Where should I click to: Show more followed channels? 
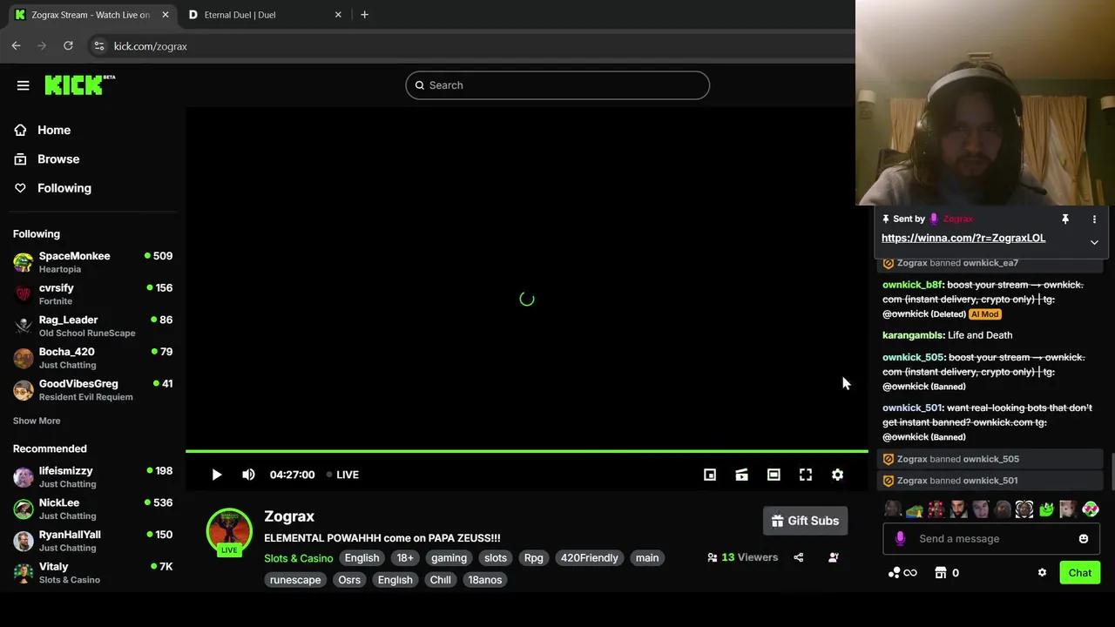pyautogui.click(x=36, y=421)
